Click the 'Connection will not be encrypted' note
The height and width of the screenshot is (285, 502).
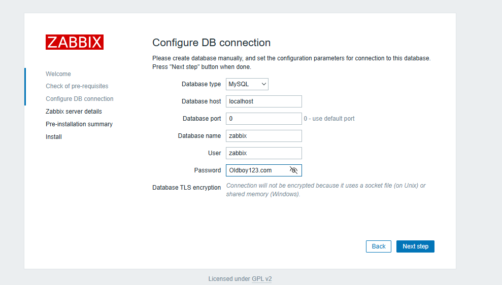pyautogui.click(x=326, y=190)
